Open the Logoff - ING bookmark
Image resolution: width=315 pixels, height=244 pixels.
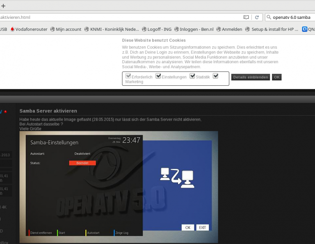156,29
